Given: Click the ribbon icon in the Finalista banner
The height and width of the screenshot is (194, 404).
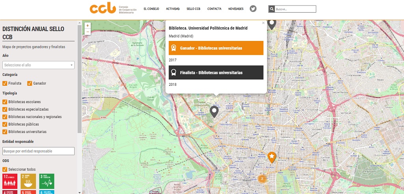Looking at the screenshot, I should [174, 72].
